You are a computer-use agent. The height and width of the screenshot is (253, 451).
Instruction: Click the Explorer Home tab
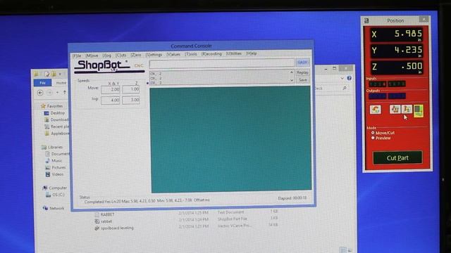(61, 83)
